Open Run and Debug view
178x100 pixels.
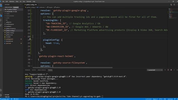(x=1, y=20)
